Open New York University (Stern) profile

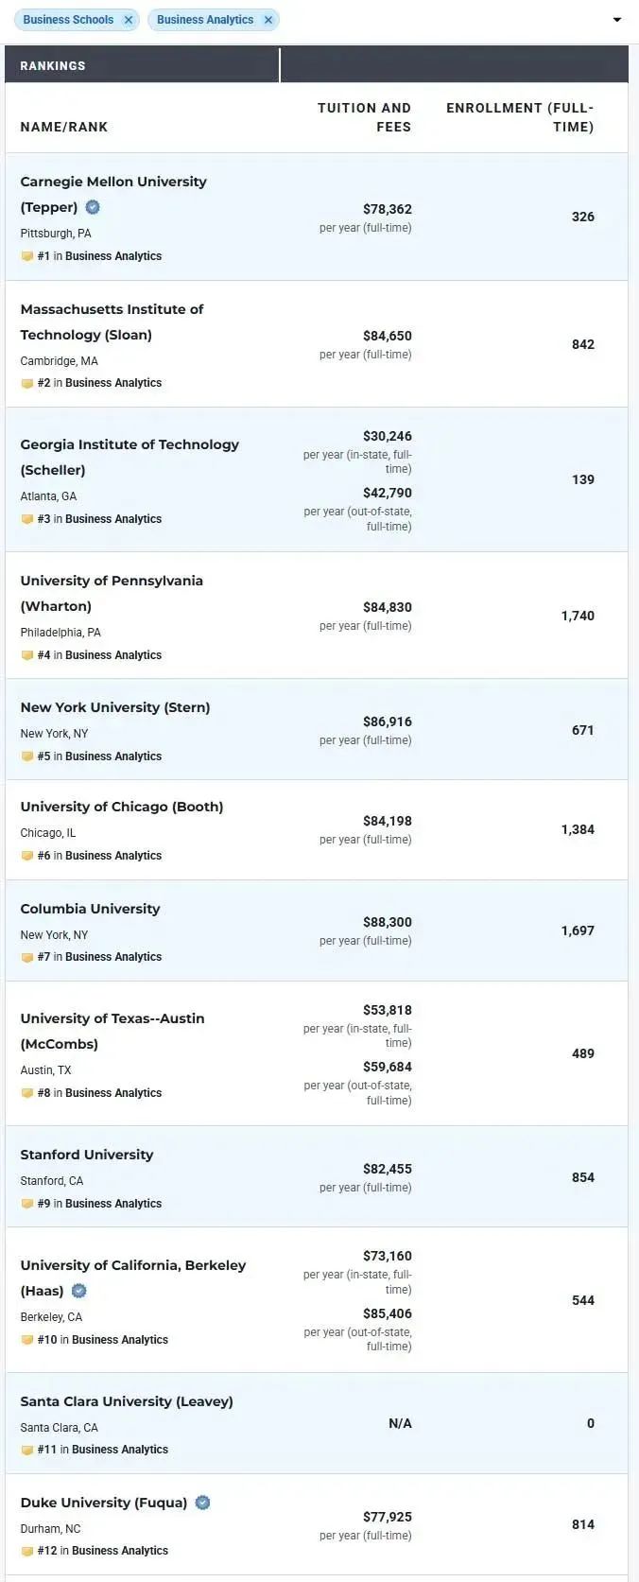pos(115,707)
